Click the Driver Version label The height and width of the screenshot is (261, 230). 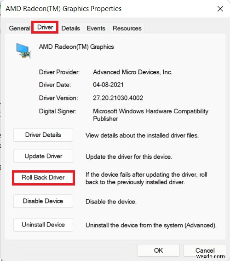click(x=58, y=98)
